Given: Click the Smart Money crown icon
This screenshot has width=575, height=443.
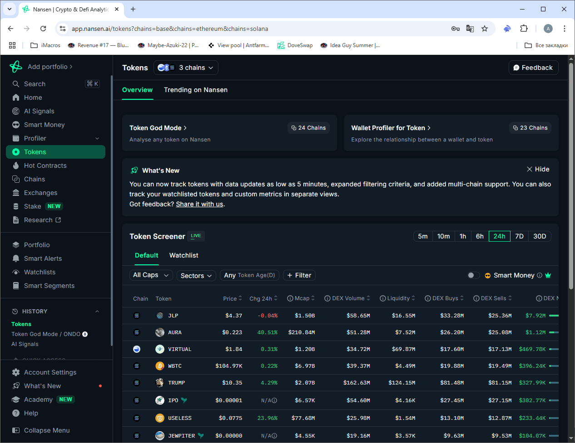Looking at the screenshot, I should click(548, 275).
